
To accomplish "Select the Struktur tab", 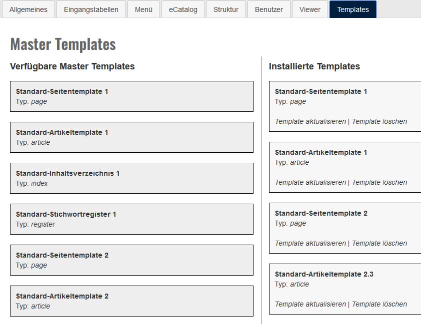I will point(226,9).
